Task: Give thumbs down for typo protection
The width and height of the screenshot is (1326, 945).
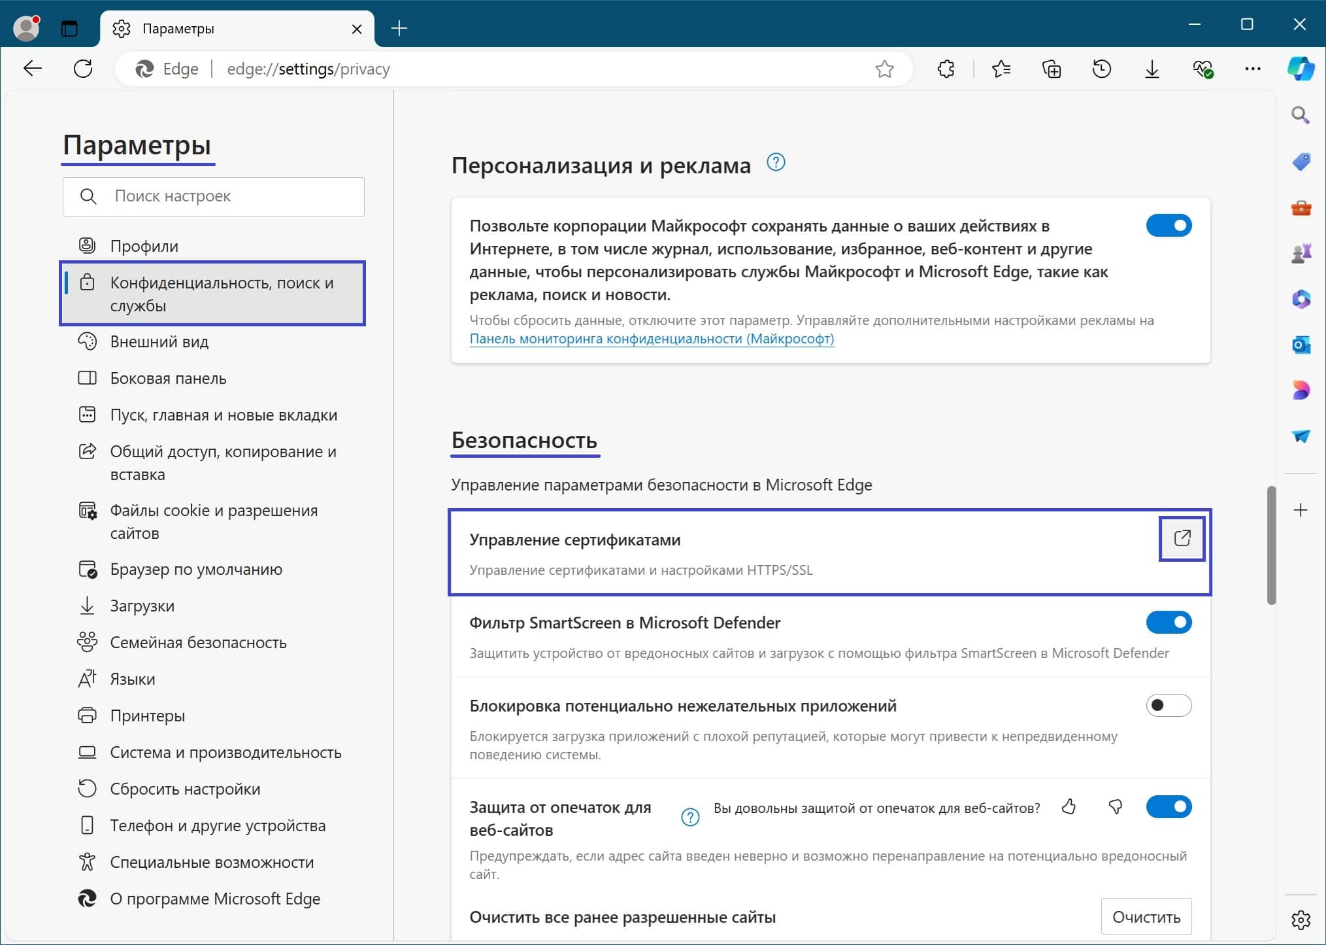Action: click(x=1116, y=807)
